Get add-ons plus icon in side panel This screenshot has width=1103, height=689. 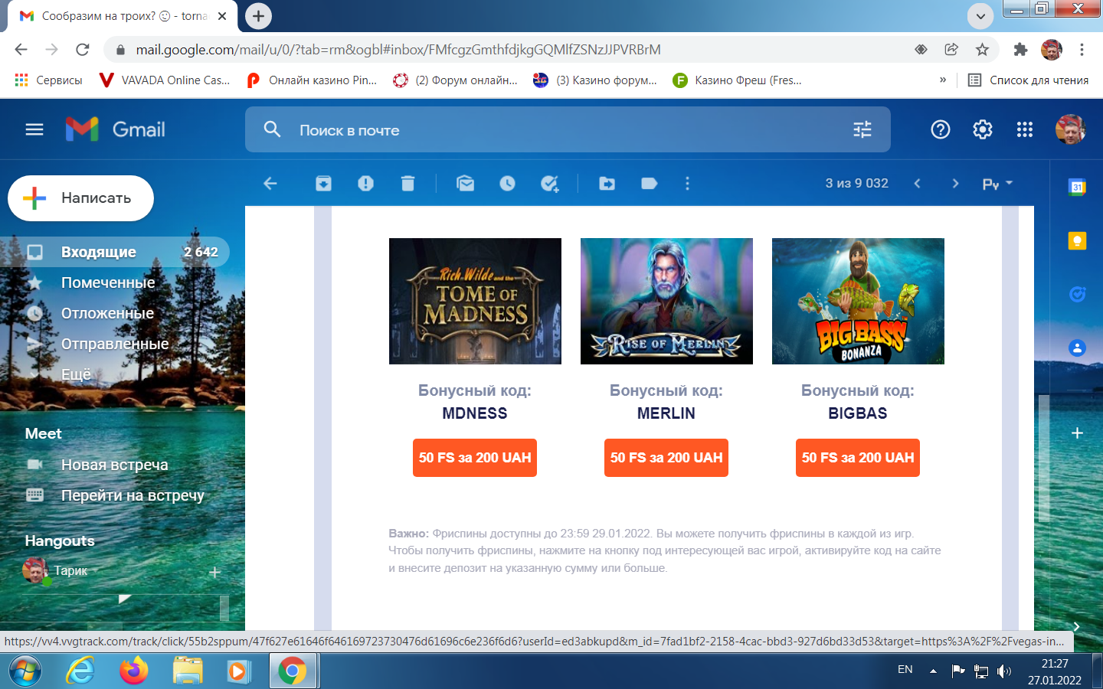tap(1077, 433)
